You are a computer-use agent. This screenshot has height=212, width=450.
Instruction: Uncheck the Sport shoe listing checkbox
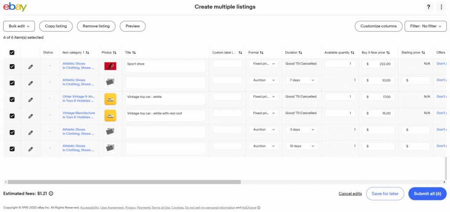point(12,66)
